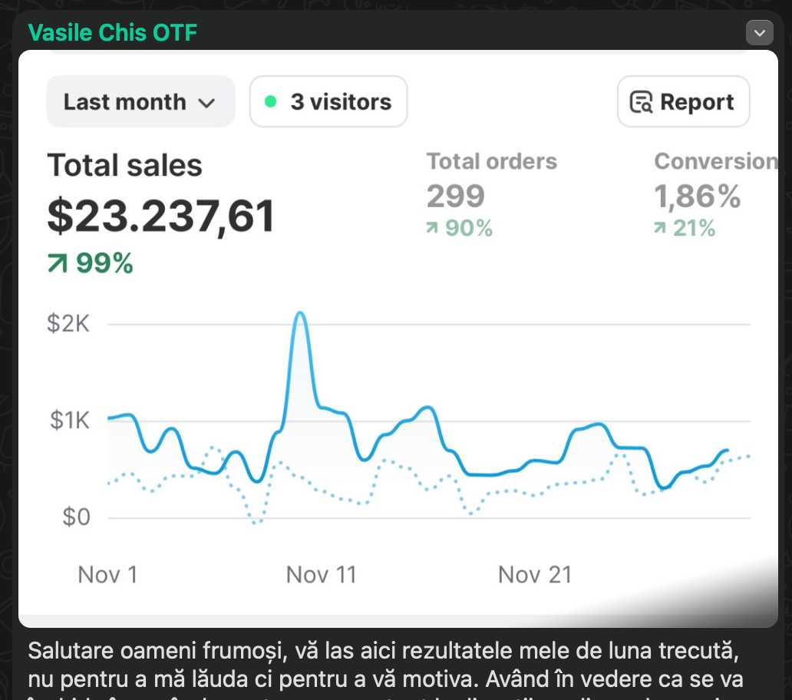
Task: Click the sales peak above $2K
Action: [300, 313]
